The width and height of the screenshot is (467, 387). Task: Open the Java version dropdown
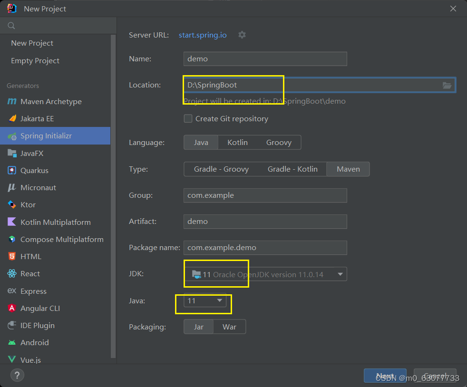coord(205,300)
